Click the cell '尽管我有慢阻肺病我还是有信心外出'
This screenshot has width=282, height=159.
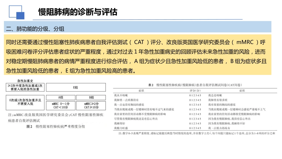(x=136, y=119)
